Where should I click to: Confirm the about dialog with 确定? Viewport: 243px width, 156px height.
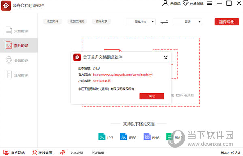click(152, 96)
